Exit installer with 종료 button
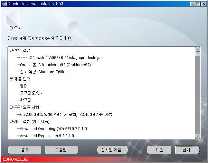The width and height of the screenshot is (208, 163). click(24, 150)
